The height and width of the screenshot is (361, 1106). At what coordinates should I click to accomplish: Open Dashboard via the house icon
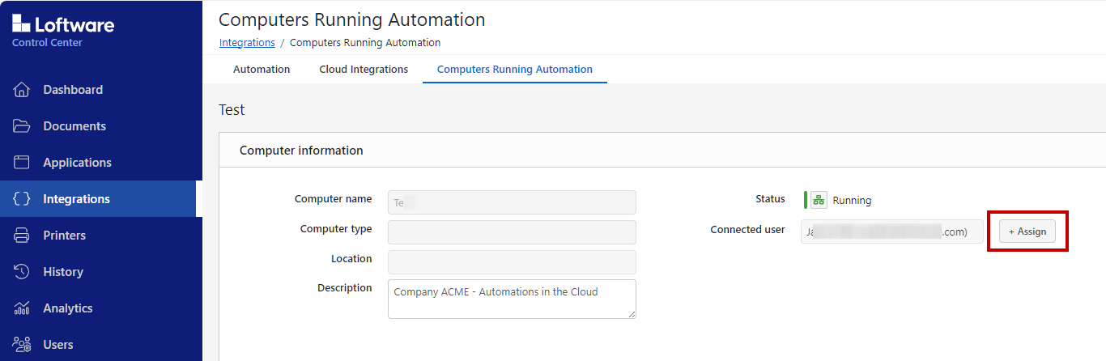click(x=22, y=90)
